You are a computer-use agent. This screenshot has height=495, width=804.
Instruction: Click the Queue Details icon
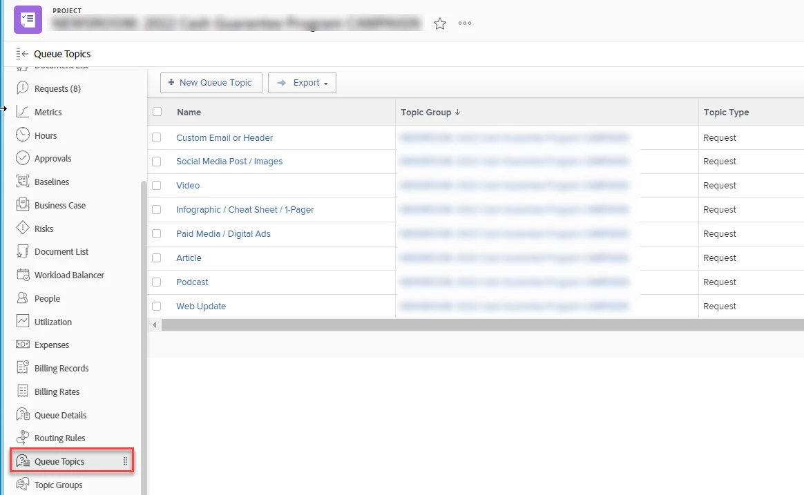point(23,414)
